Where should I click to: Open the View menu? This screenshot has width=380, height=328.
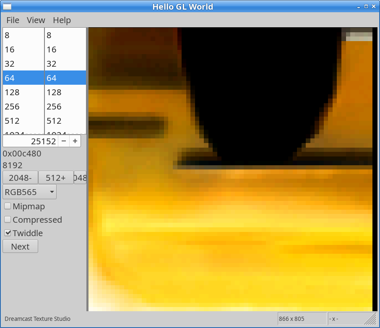(36, 20)
